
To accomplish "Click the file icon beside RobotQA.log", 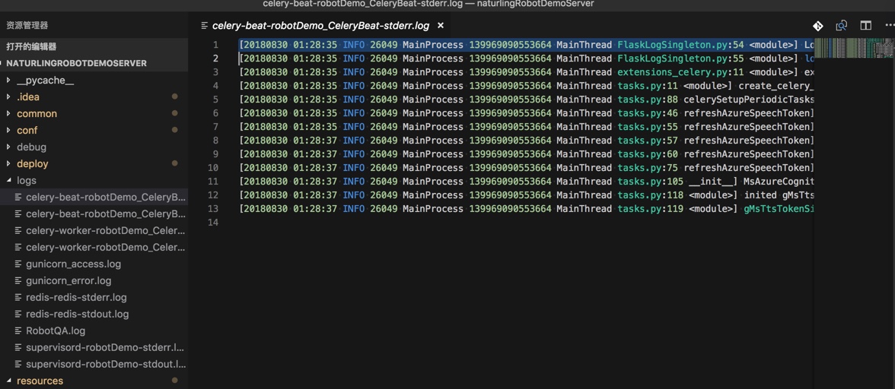I will [18, 331].
